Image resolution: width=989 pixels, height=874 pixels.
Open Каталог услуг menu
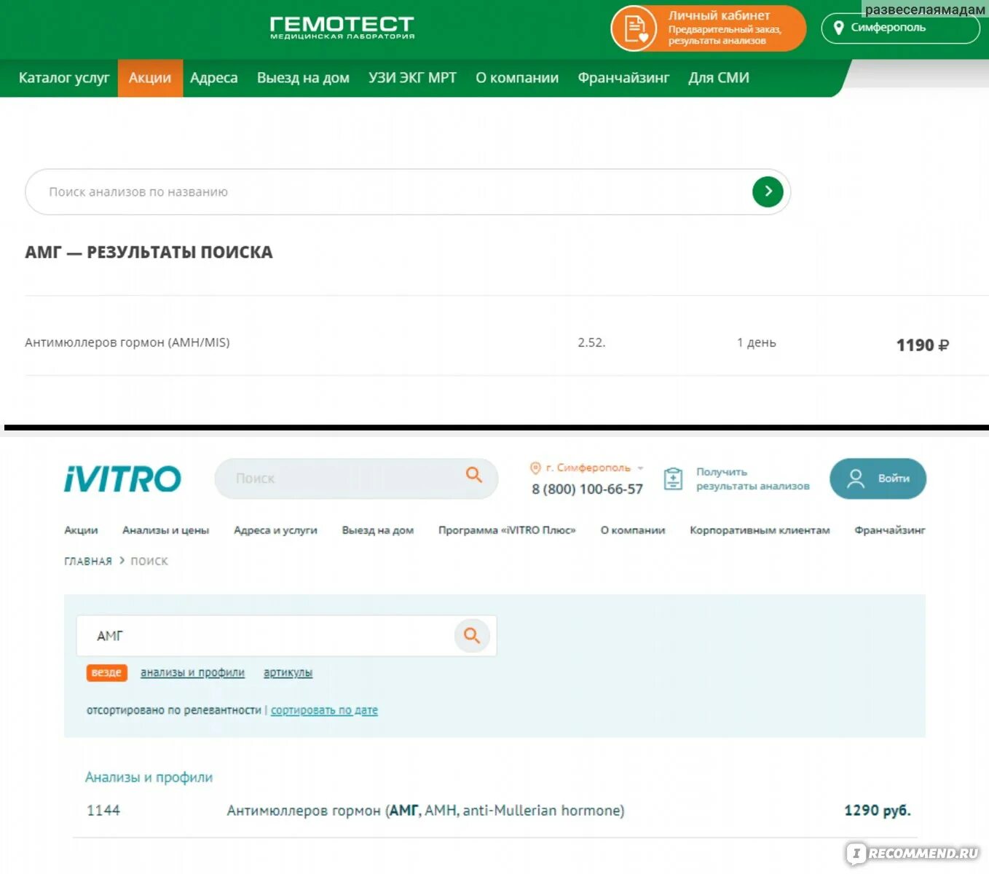(64, 78)
